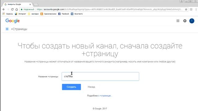The width and height of the screenshot is (198, 111).
Task: Focus the Название +страницы input field
Action: [100, 76]
